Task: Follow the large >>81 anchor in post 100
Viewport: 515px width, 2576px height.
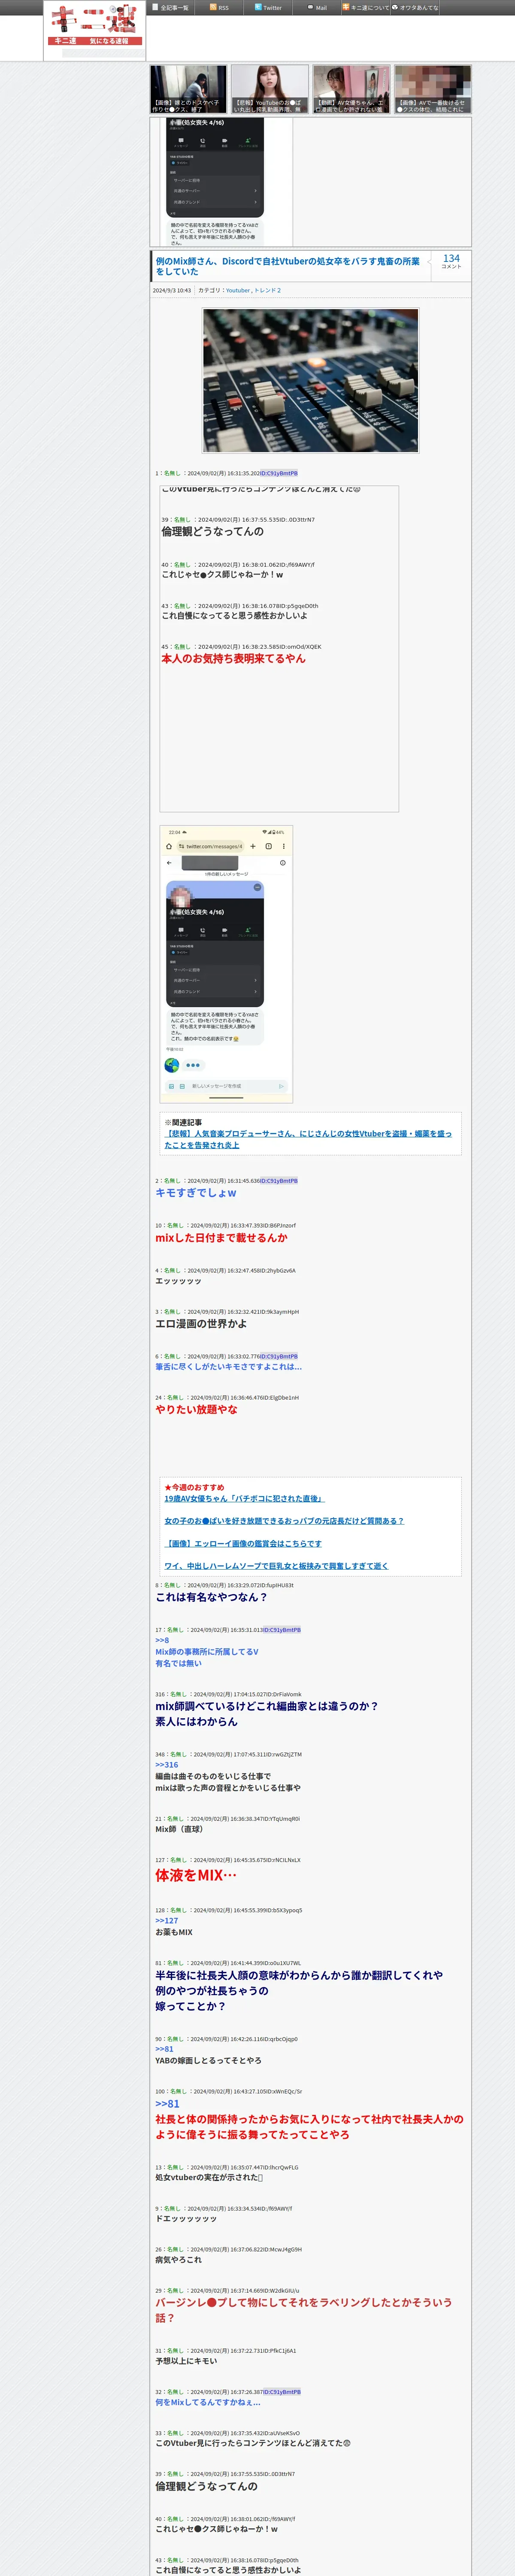Action: [x=168, y=2104]
